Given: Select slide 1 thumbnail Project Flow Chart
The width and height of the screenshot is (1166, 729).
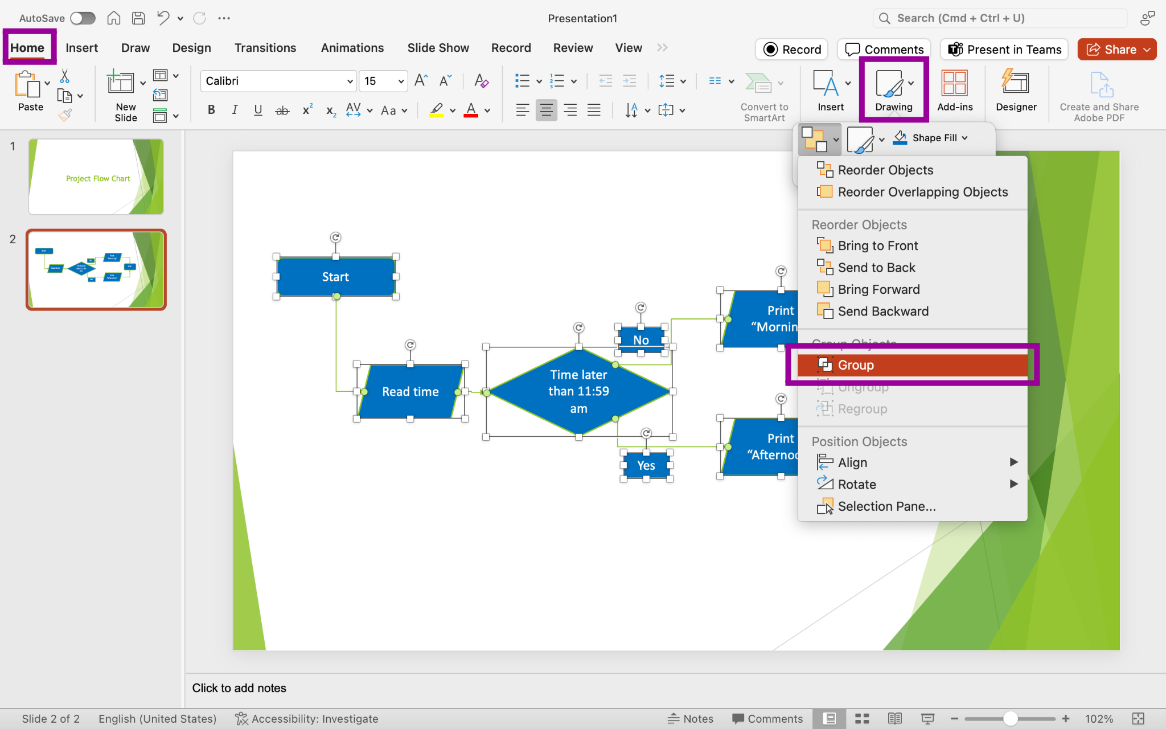Looking at the screenshot, I should 96,177.
